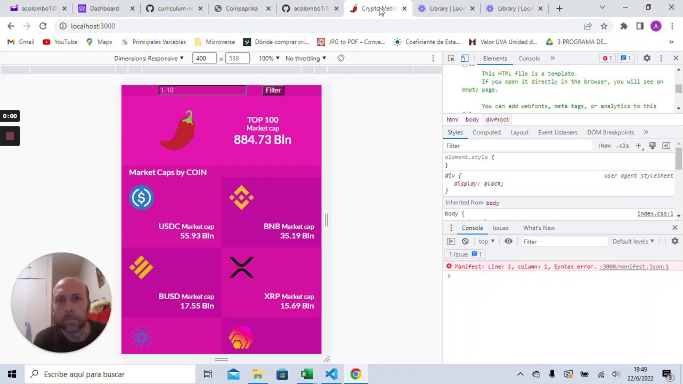The height and width of the screenshot is (384, 683).
Task: Switch to the Elements tab
Action: pos(495,58)
